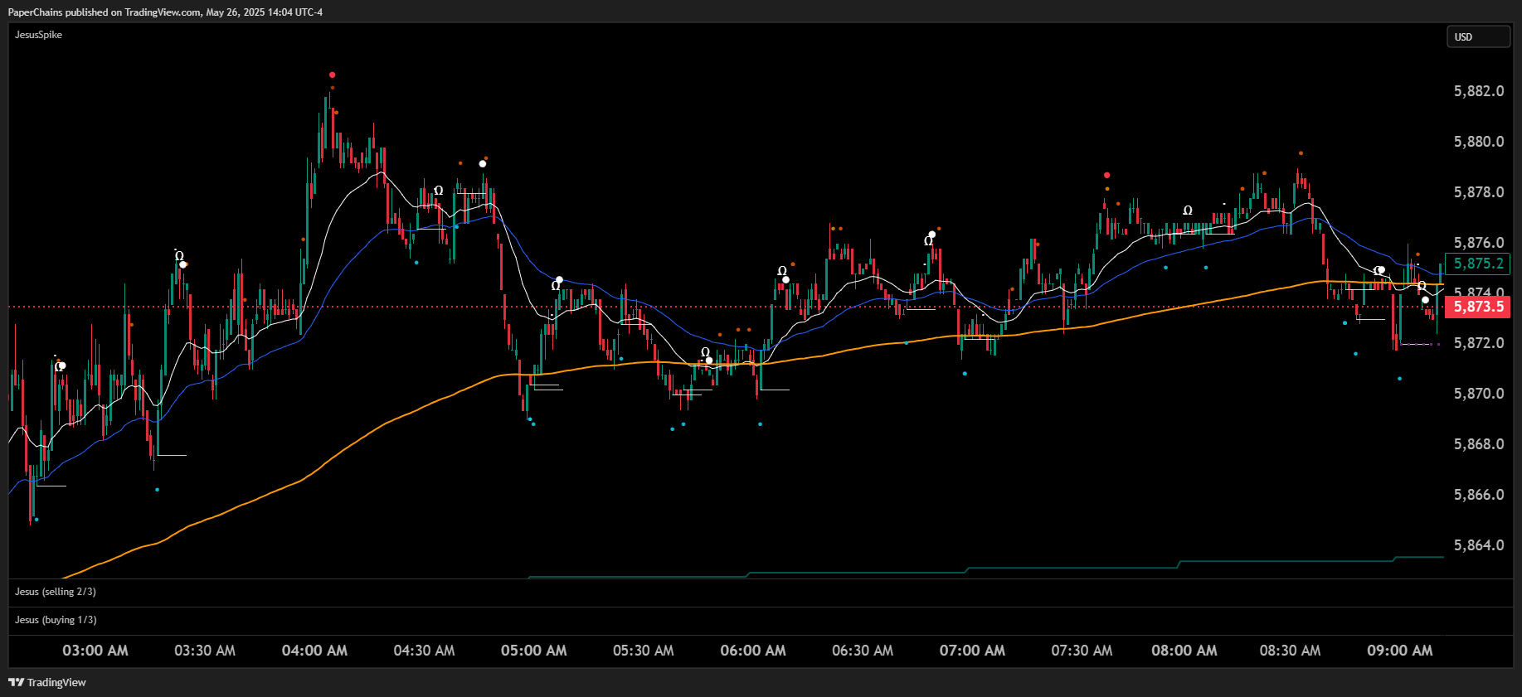
Task: Click the 03:00 AM time label
Action: click(x=95, y=651)
